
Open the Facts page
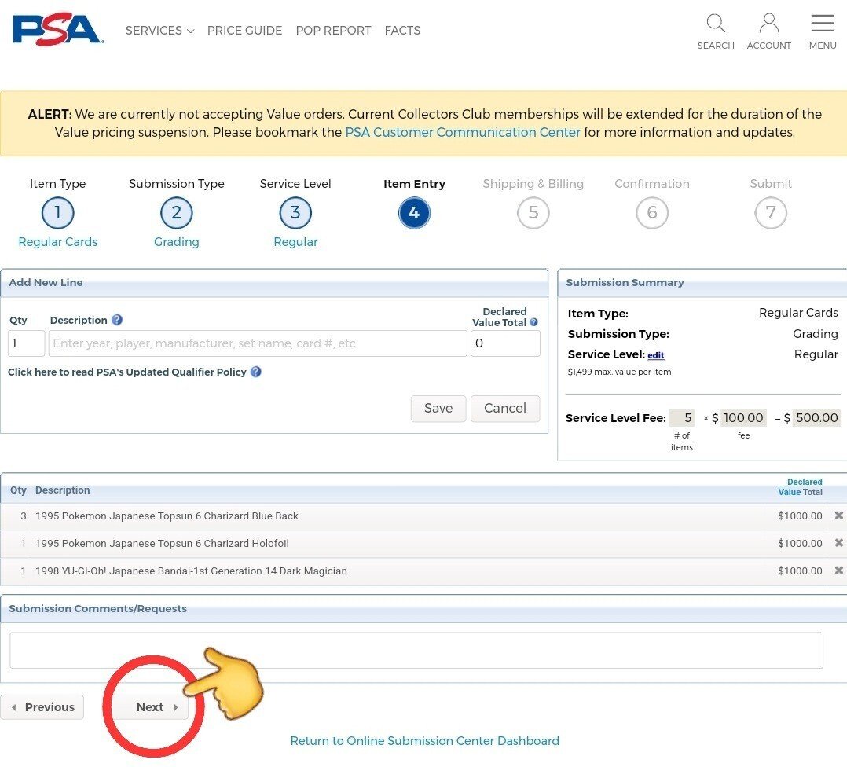pyautogui.click(x=402, y=30)
